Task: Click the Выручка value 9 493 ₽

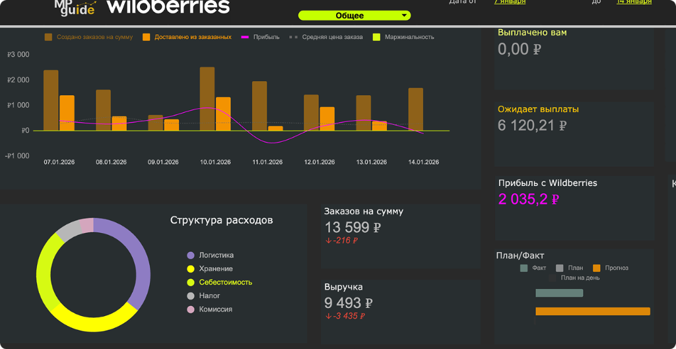Action: pyautogui.click(x=349, y=303)
